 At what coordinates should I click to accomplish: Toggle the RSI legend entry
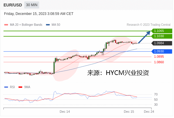point(10,87)
